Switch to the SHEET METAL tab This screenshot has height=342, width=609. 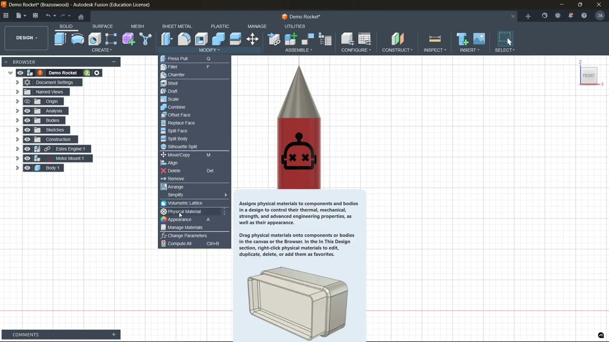177,26
